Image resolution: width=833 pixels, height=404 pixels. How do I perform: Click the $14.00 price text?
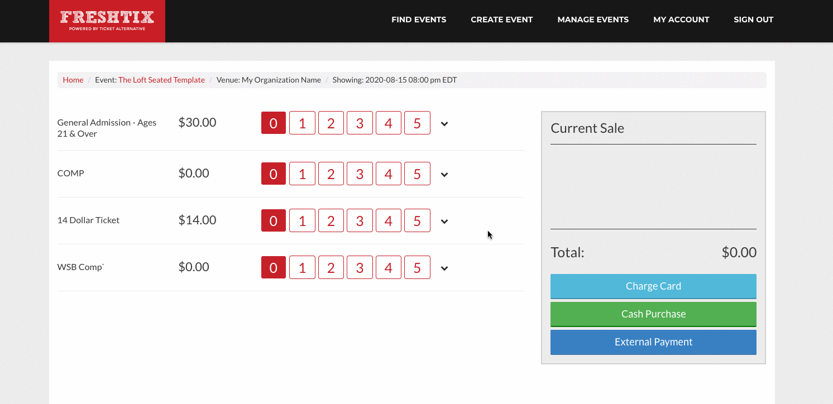[197, 220]
